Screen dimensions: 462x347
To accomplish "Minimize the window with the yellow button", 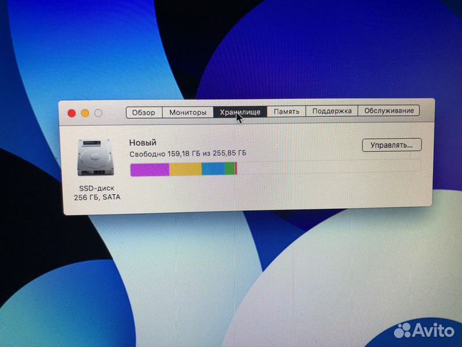I will coord(85,113).
